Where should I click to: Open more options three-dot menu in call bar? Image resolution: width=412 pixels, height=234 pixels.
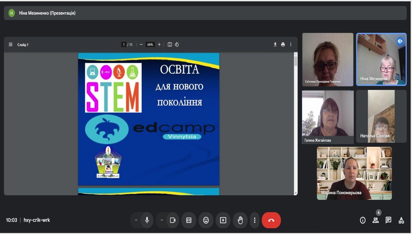(255, 220)
